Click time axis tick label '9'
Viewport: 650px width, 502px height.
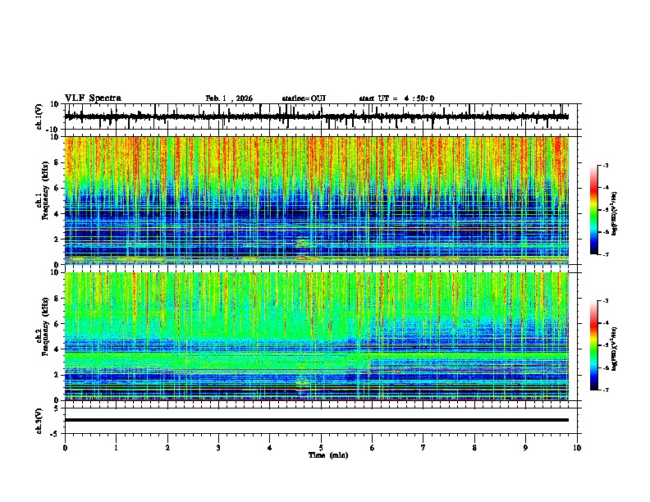point(525,448)
